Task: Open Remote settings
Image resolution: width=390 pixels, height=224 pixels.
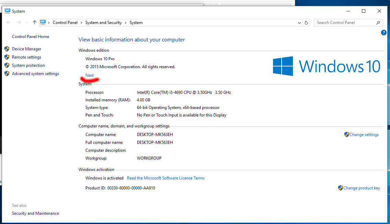Action: click(27, 57)
